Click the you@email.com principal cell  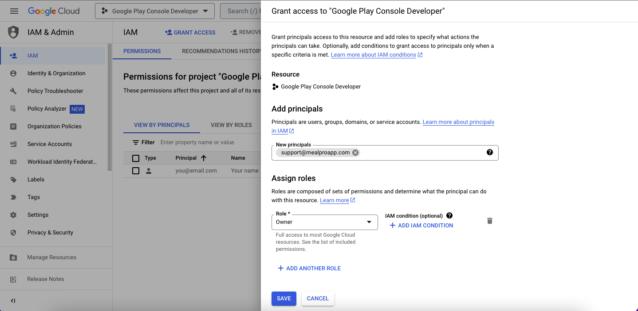tap(196, 171)
